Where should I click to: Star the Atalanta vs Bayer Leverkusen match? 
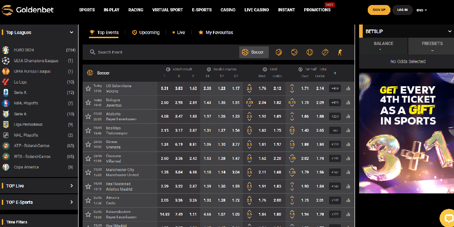[88, 116]
